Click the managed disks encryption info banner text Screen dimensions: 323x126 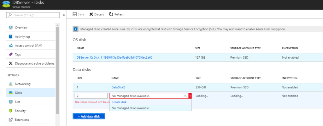[x=183, y=29]
